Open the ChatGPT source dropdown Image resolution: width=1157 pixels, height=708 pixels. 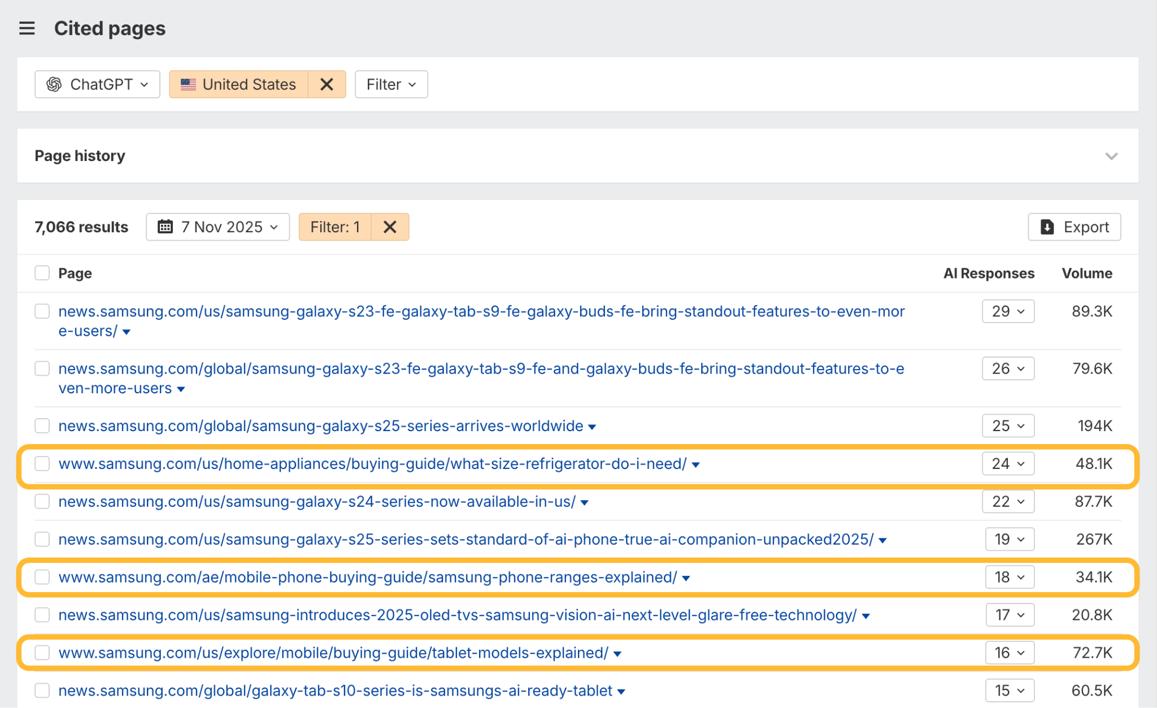click(x=97, y=84)
